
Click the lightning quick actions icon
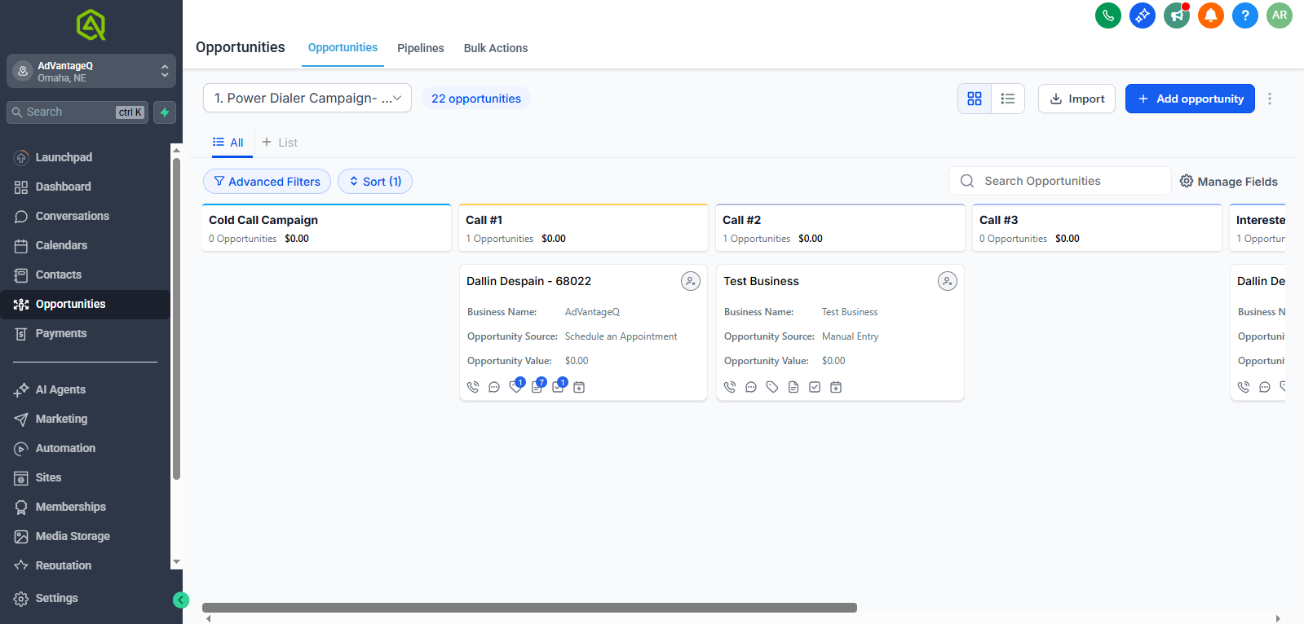pos(165,112)
